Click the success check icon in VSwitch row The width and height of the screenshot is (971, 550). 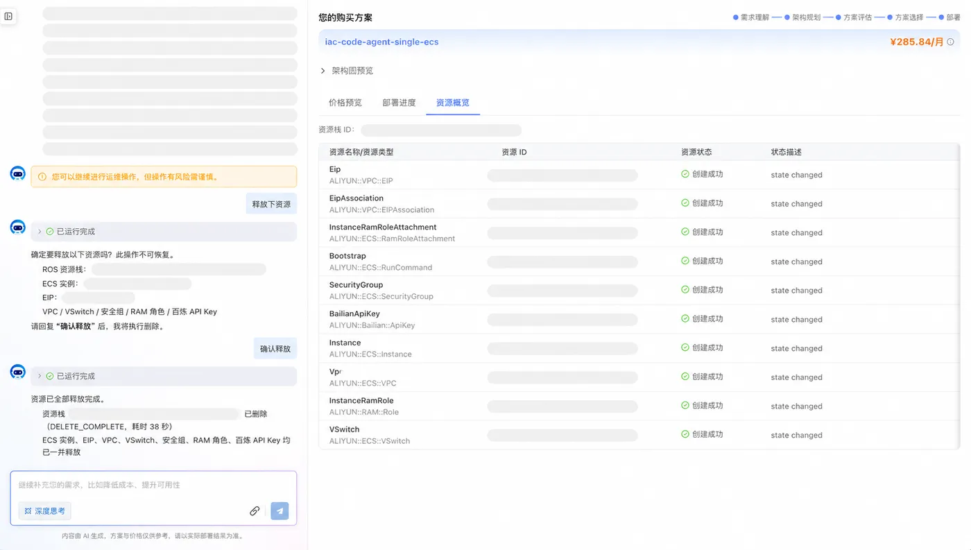[685, 434]
